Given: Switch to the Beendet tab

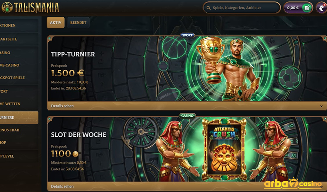Looking at the screenshot, I should [78, 23].
